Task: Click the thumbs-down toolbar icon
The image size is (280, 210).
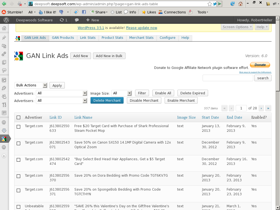Action: point(61,12)
